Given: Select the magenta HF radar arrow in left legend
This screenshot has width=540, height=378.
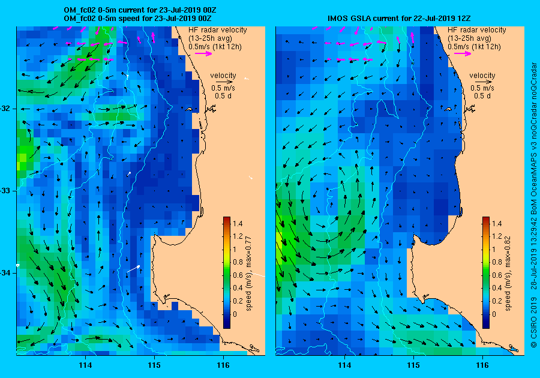Looking at the screenshot, I should pyautogui.click(x=203, y=53).
